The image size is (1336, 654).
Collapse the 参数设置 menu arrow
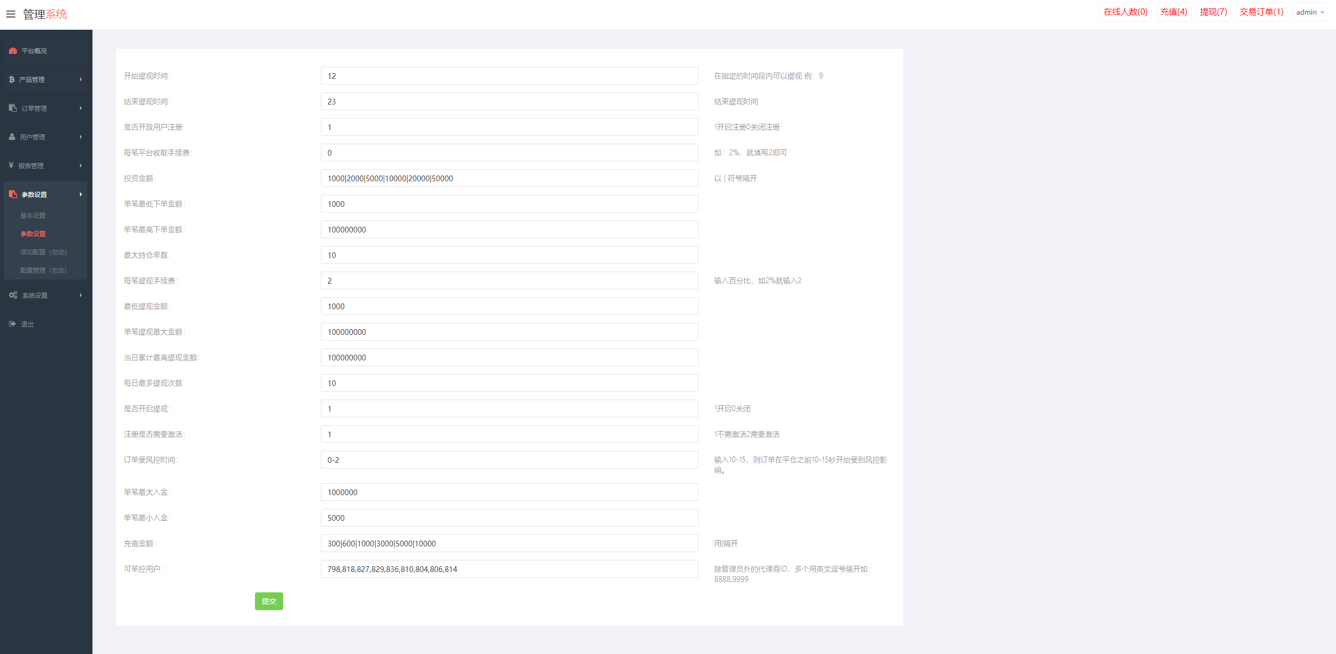click(x=81, y=194)
